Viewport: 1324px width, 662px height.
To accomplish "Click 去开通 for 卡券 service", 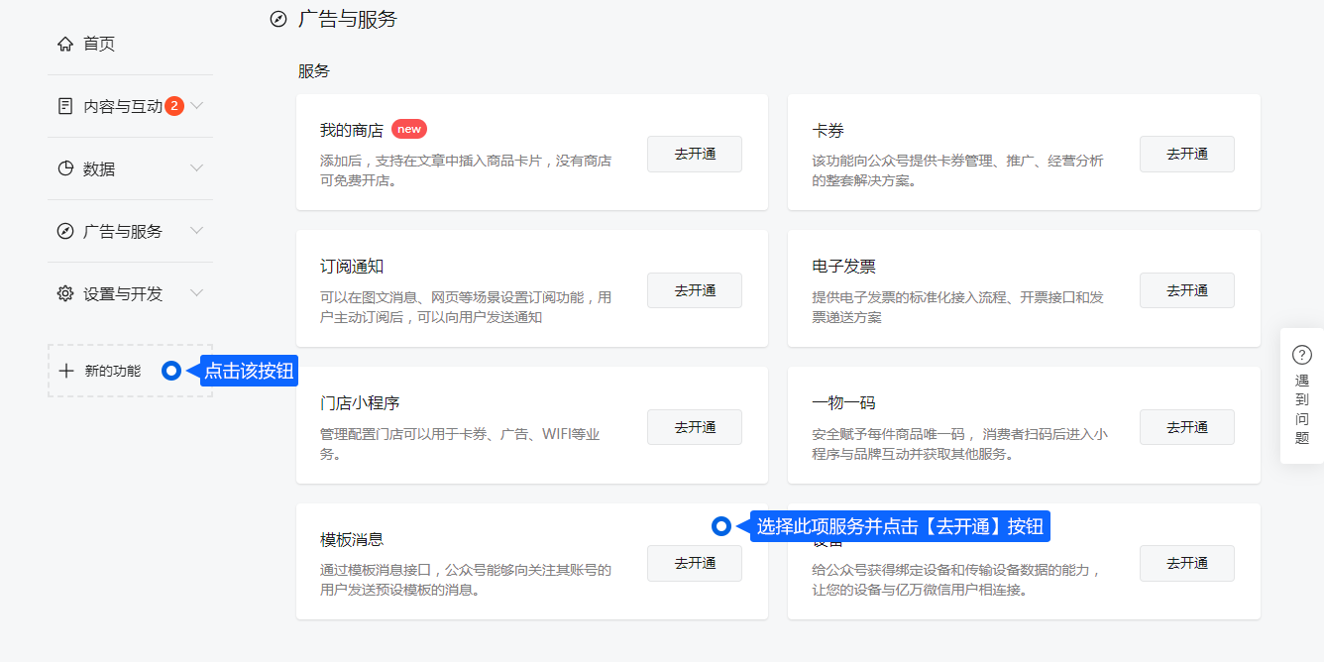I will click(x=1186, y=155).
